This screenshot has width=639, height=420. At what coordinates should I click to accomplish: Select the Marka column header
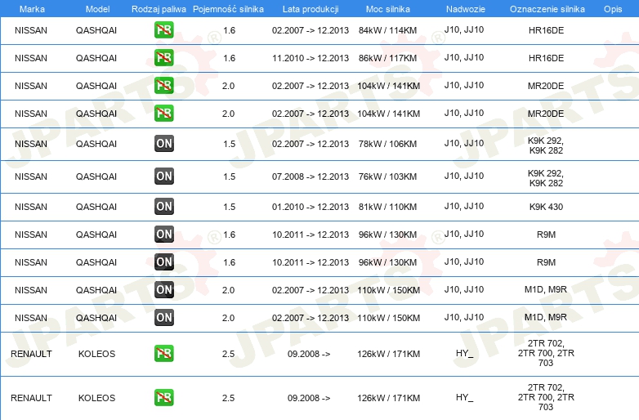(x=32, y=9)
